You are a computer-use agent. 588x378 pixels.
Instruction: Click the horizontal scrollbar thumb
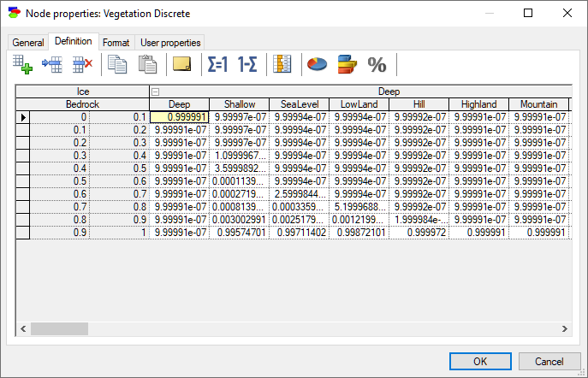click(x=59, y=329)
